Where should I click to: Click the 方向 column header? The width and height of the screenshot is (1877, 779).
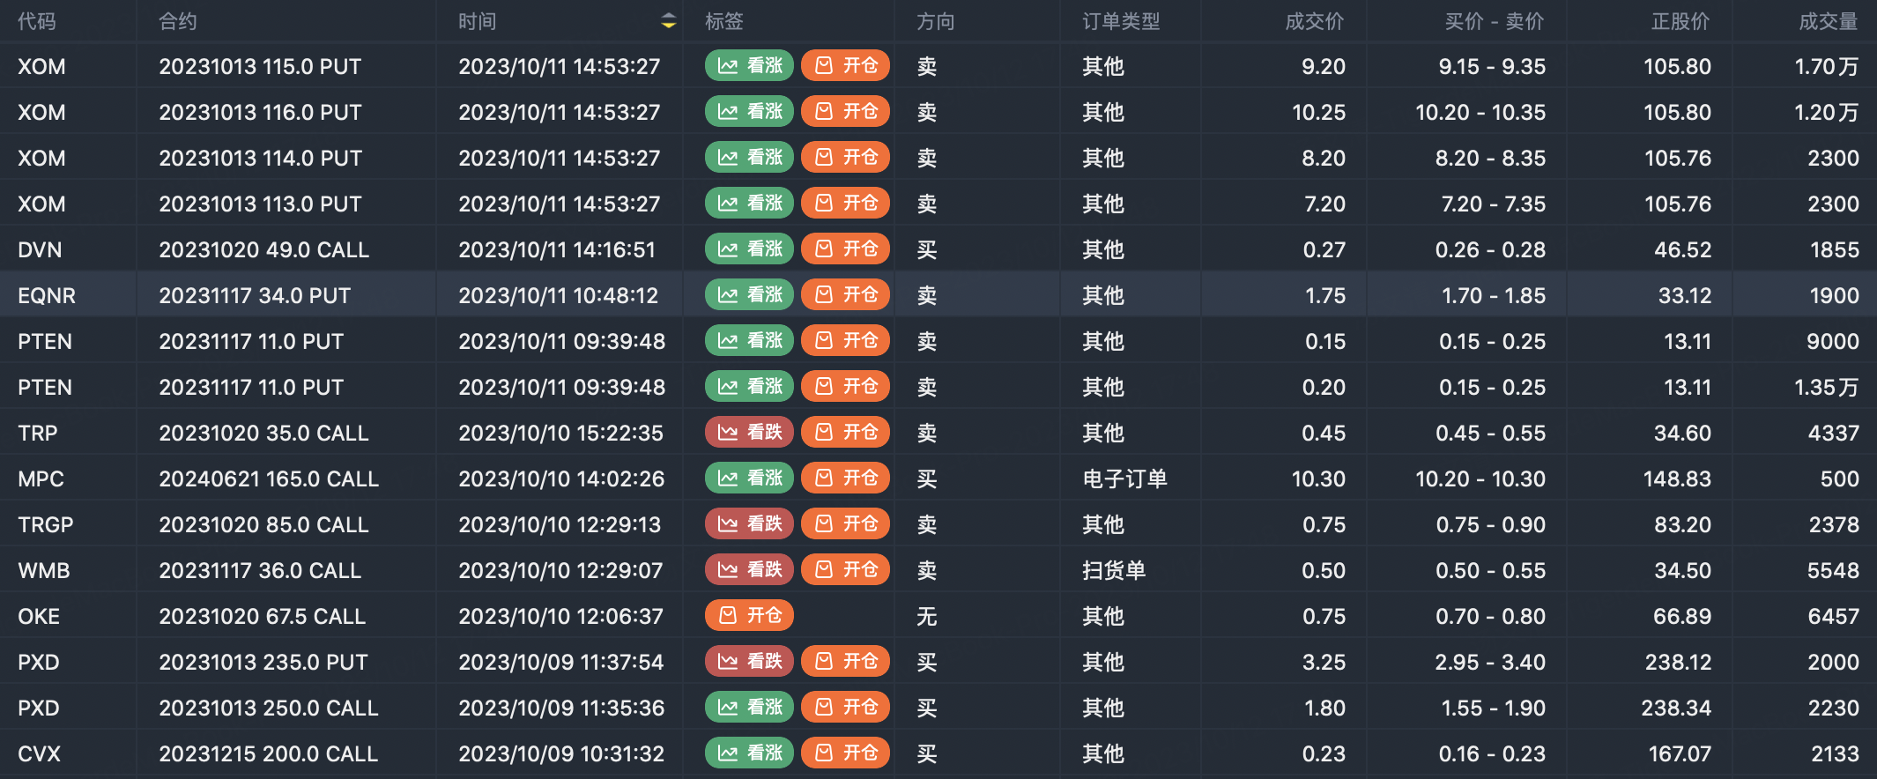click(x=936, y=21)
